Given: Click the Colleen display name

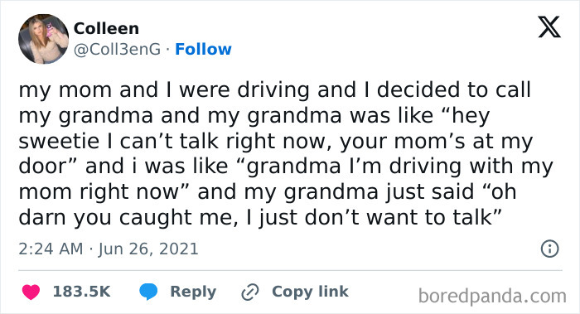Looking at the screenshot, I should pos(107,28).
